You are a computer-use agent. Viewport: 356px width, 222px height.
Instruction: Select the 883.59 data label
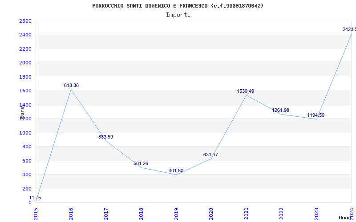105,137
